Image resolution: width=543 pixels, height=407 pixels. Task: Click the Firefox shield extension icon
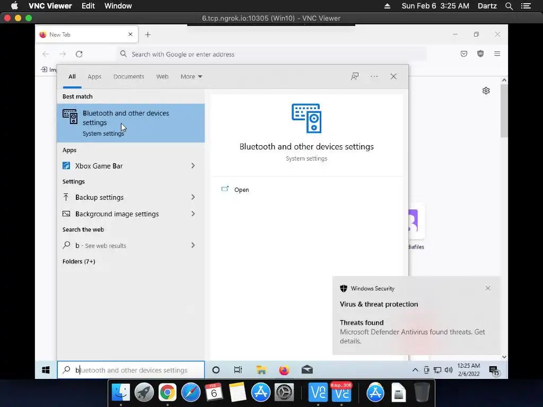480,54
